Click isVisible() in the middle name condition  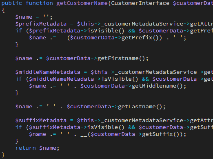tap(120, 79)
